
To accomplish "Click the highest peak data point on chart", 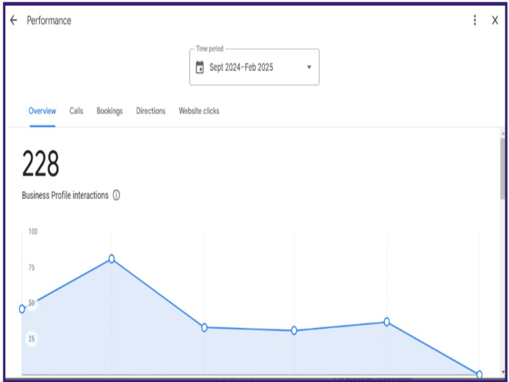I will click(x=111, y=259).
